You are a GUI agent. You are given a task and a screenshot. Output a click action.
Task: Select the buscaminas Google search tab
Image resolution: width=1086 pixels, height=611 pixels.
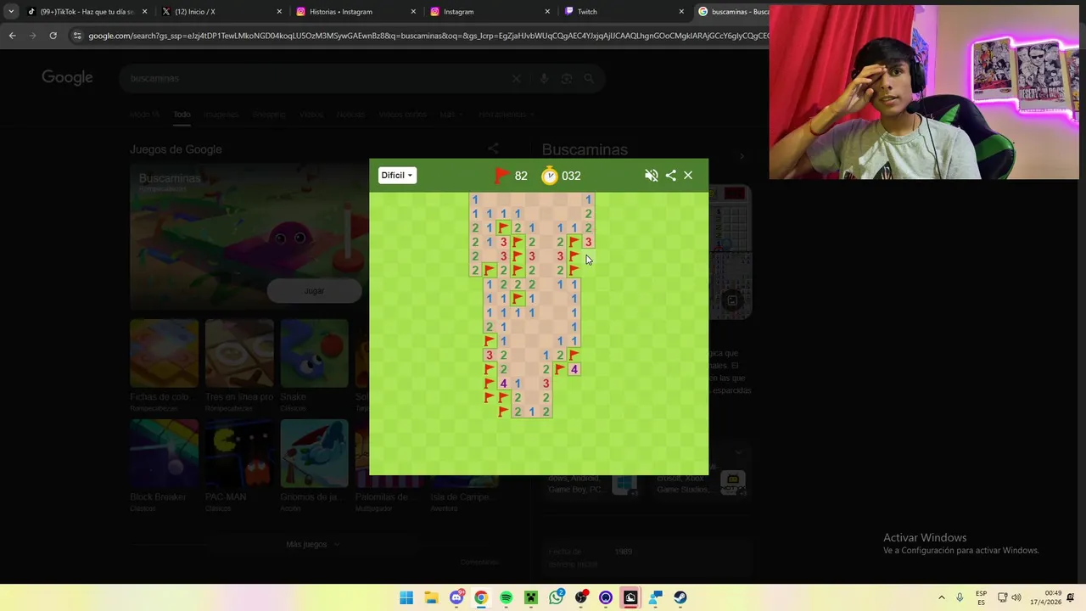pos(733,12)
